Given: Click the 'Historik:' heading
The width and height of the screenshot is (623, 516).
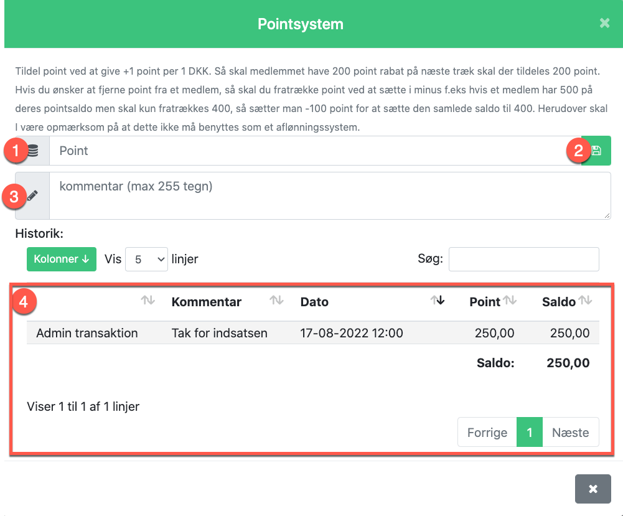Looking at the screenshot, I should click(39, 233).
